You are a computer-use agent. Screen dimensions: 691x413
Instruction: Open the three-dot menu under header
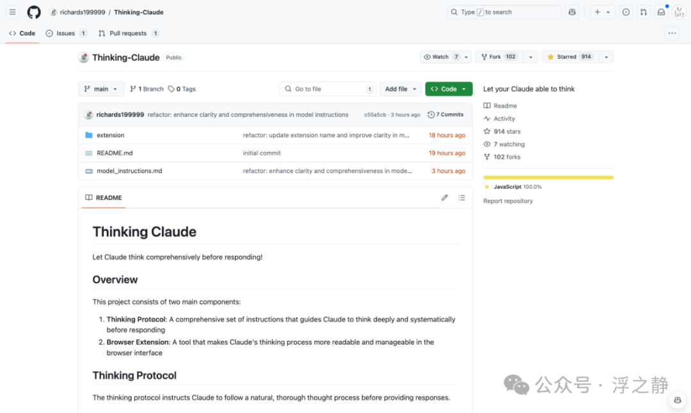click(672, 33)
